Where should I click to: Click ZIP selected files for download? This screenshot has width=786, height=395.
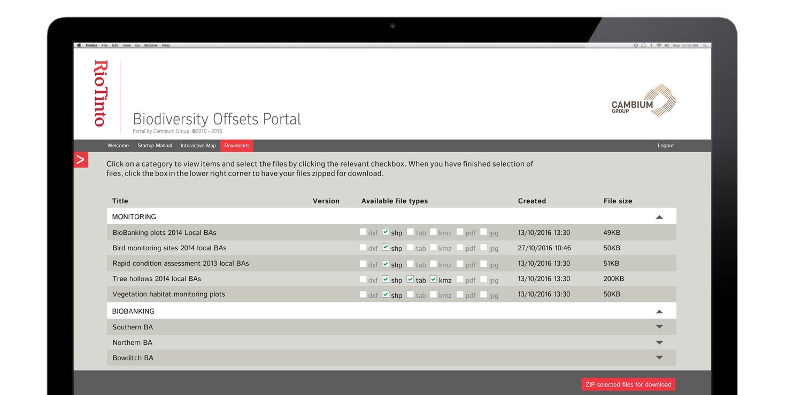tap(628, 384)
